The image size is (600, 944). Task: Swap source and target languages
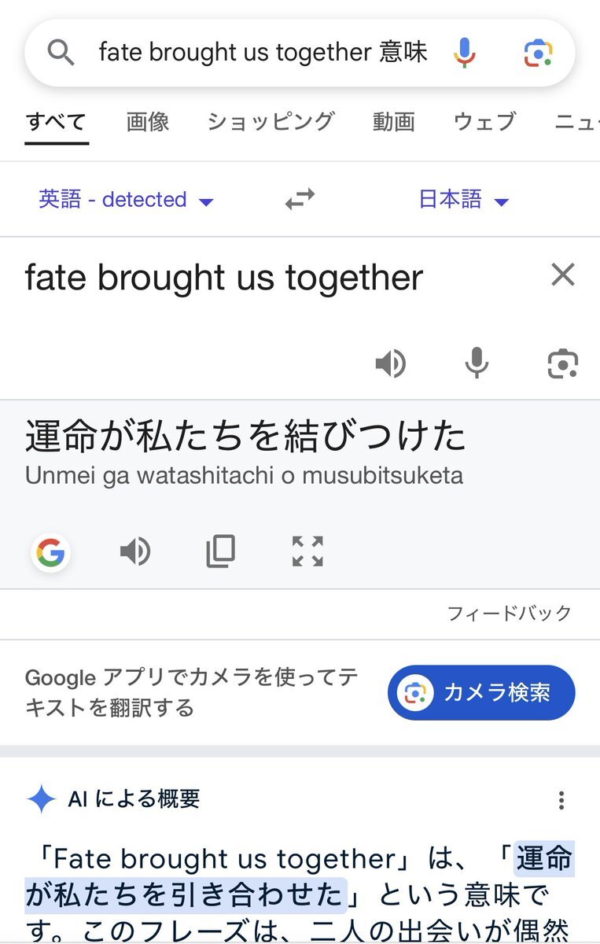(x=300, y=199)
